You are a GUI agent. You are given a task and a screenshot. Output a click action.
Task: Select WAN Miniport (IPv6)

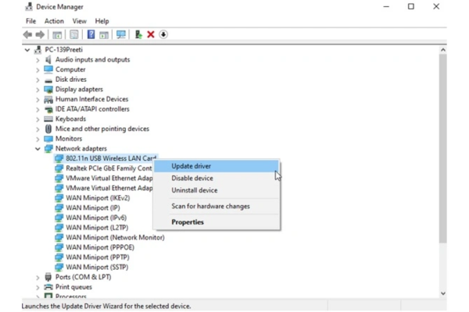(96, 218)
